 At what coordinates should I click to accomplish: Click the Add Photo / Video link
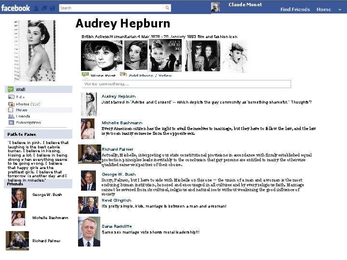(x=150, y=76)
